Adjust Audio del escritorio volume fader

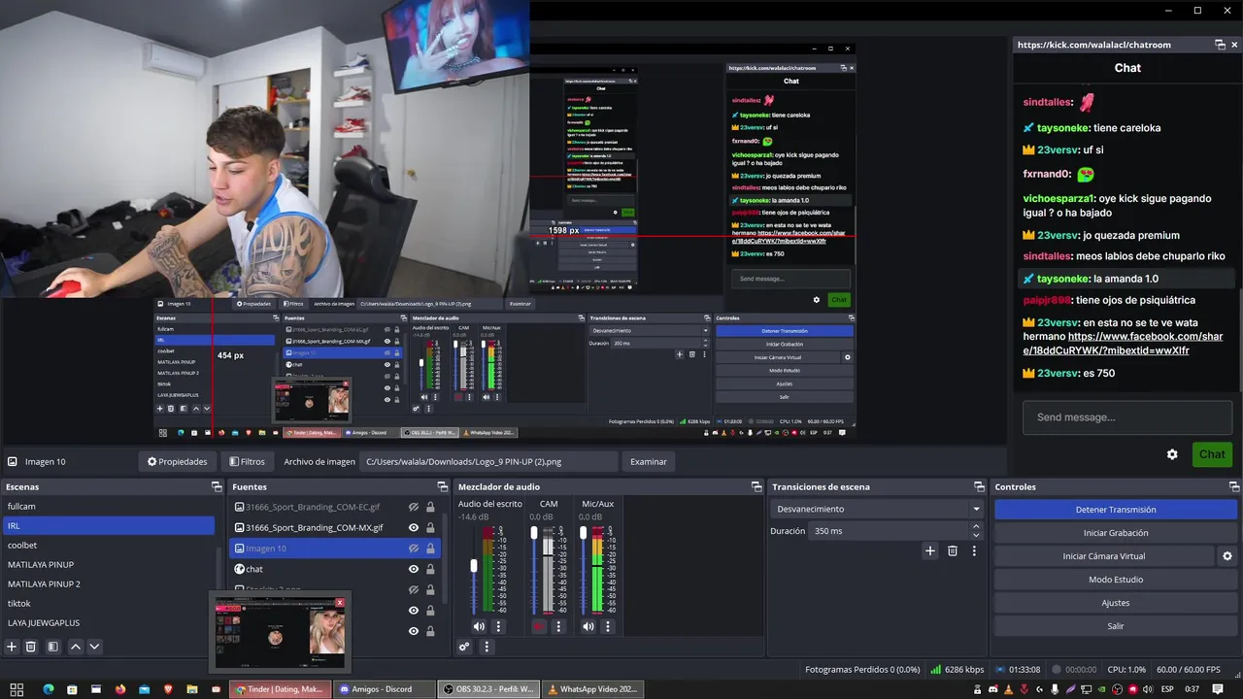[x=474, y=566]
